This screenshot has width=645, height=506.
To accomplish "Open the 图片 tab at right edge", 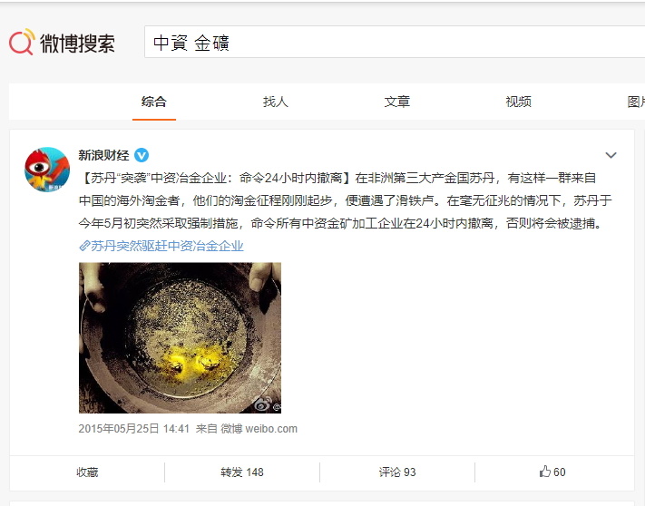I will (x=636, y=102).
